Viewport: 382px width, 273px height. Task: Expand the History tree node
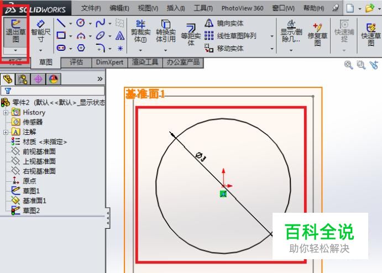click(x=6, y=113)
